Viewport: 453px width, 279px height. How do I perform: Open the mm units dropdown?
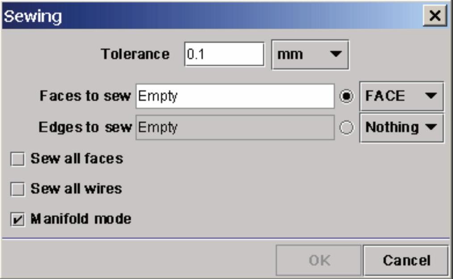[310, 54]
